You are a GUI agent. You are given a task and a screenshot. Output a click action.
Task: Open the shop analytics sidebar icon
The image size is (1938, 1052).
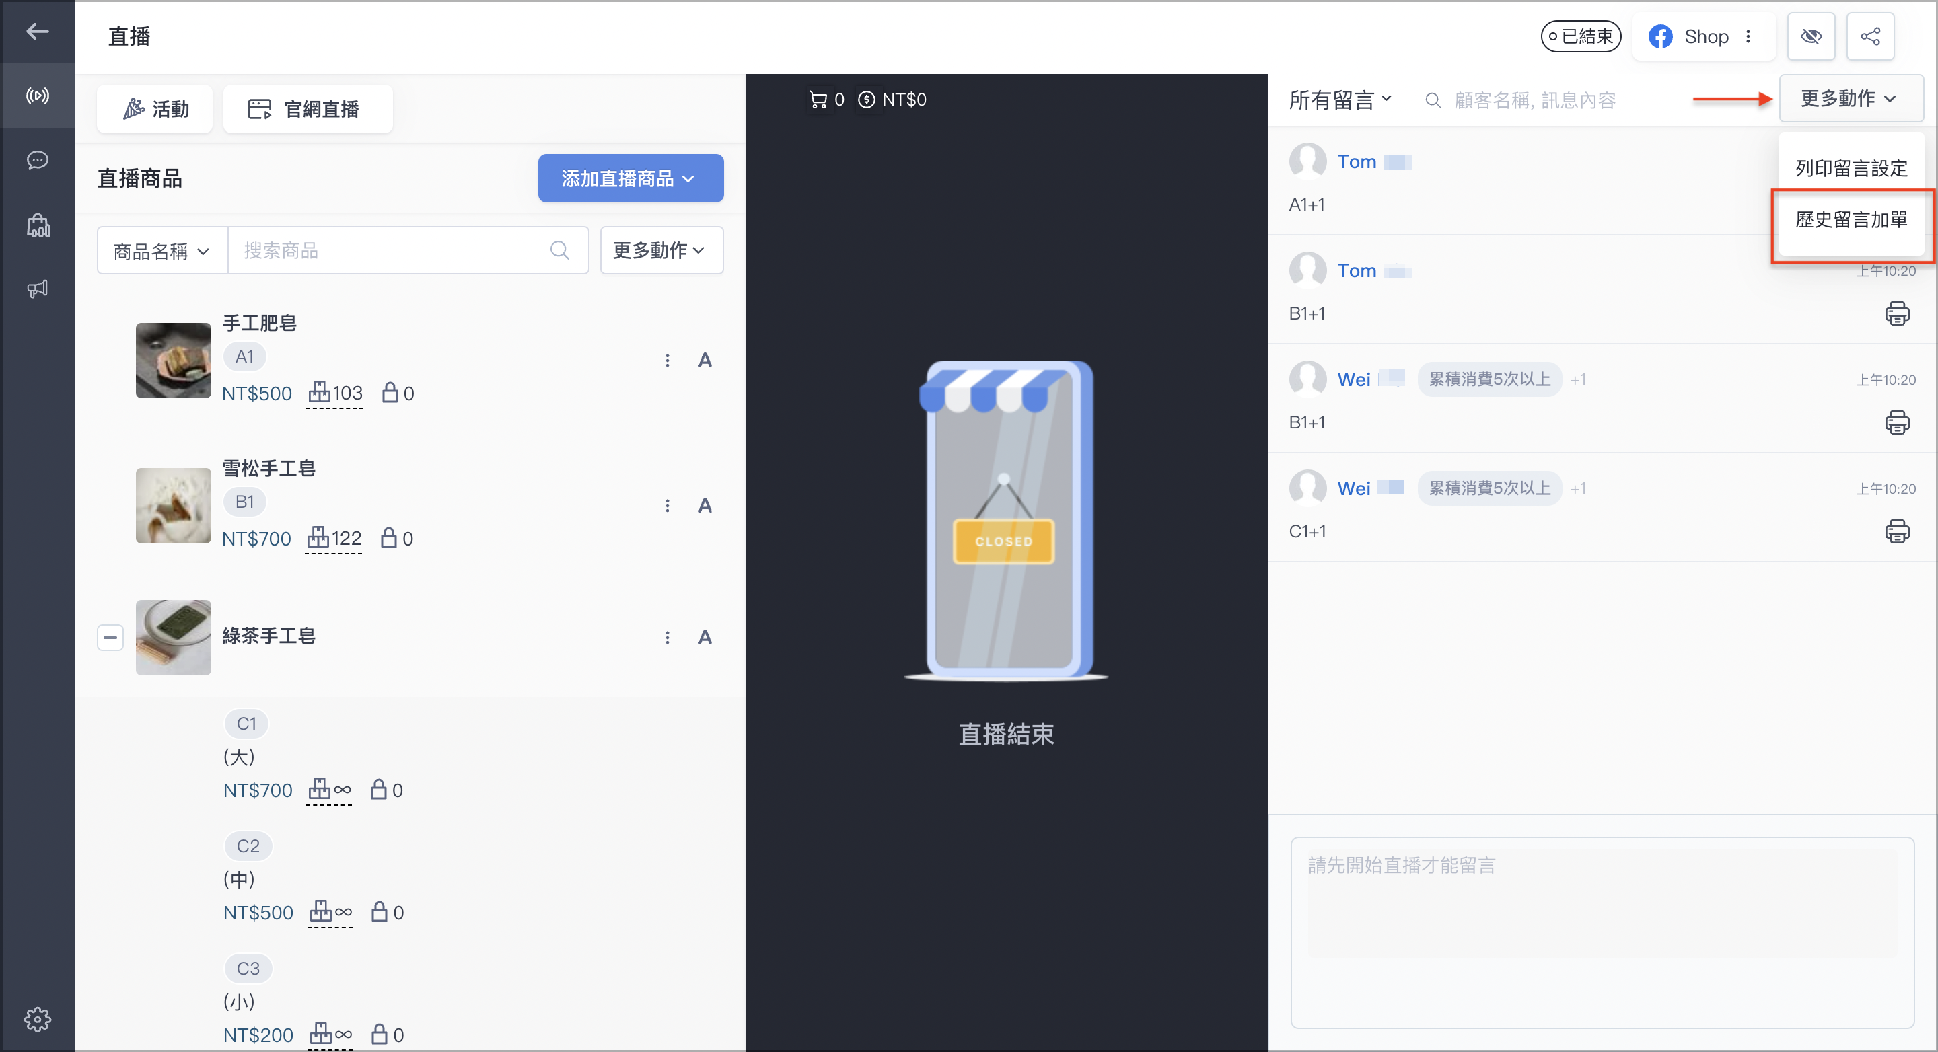pyautogui.click(x=38, y=225)
